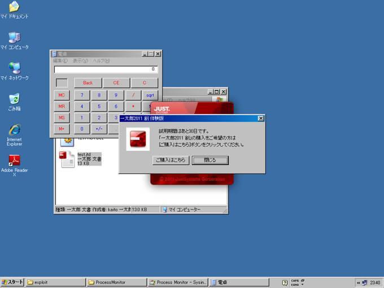Click the マイ コンピューター status bar zone
384x288 pixels.
click(193, 210)
